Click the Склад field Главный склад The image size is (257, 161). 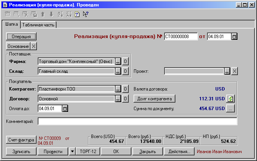[x=76, y=71]
